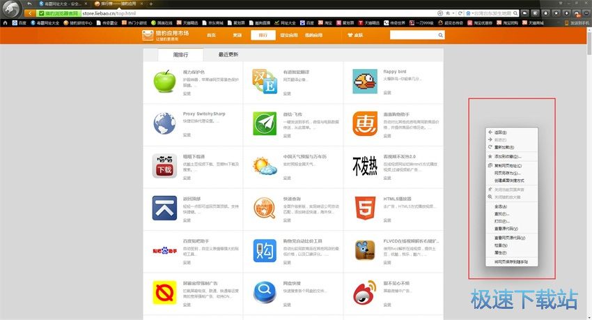The height and width of the screenshot is (320, 592).
Task: Open the 皮肤 skin link with shirt icon
Action: [x=355, y=35]
